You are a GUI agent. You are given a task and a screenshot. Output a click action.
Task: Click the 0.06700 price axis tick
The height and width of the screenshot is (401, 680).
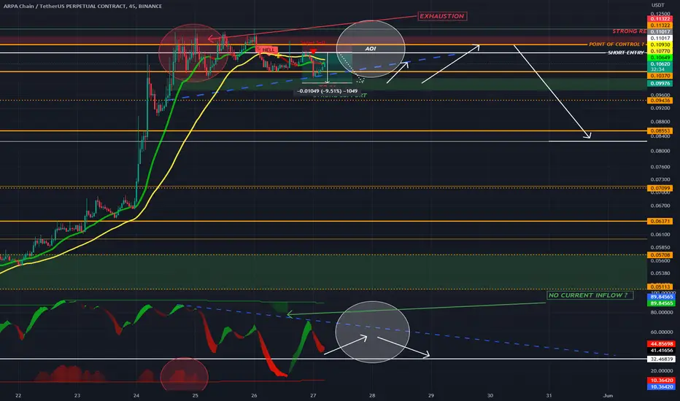[x=660, y=206]
